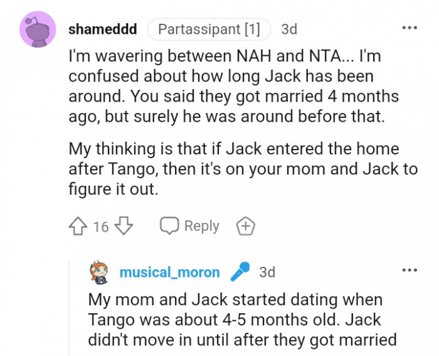Downvote the shameddd comment
Viewport: 439px width, 356px height.
point(125,226)
